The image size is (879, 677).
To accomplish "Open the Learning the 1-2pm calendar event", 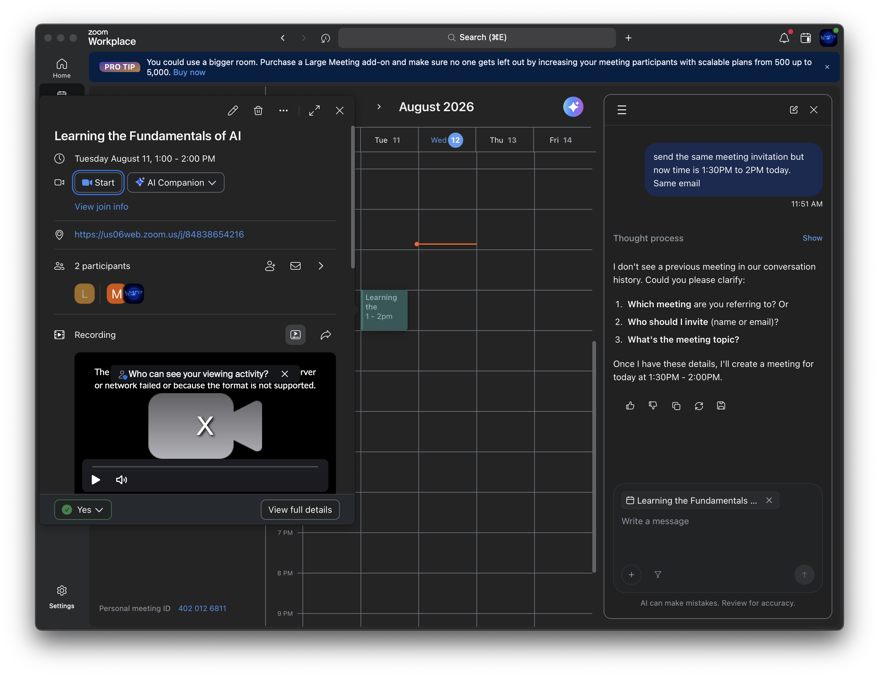I will (x=384, y=310).
